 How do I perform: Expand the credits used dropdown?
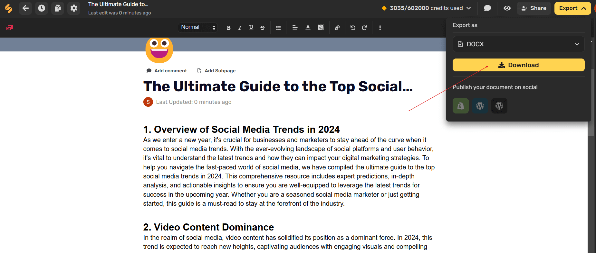(x=426, y=8)
